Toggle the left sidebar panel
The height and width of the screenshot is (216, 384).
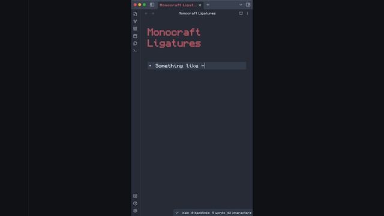point(152,5)
